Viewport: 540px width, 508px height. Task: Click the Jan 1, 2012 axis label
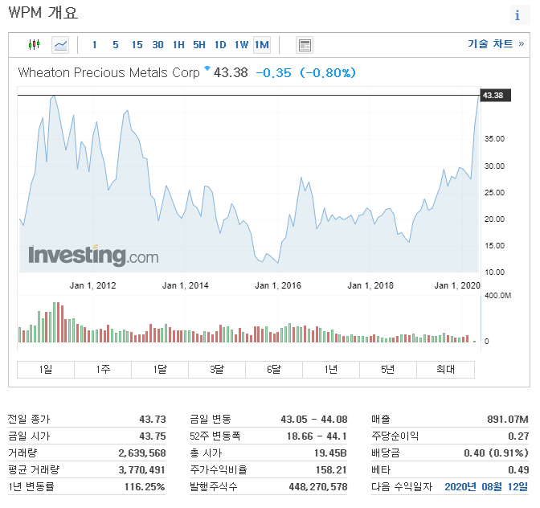point(92,285)
